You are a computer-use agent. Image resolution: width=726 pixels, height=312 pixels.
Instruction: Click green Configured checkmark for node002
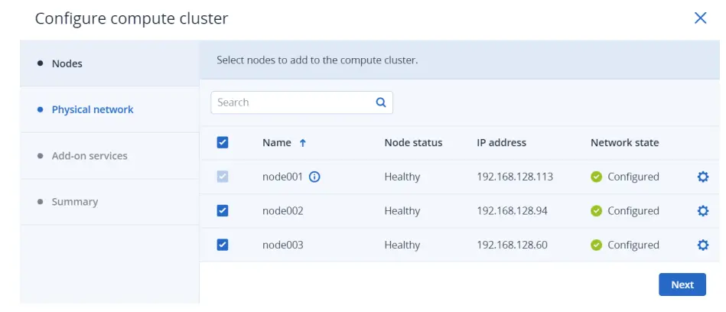(597, 211)
